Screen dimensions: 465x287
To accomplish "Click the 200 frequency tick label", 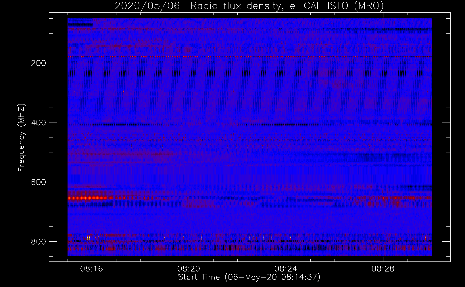I will 39,63.
